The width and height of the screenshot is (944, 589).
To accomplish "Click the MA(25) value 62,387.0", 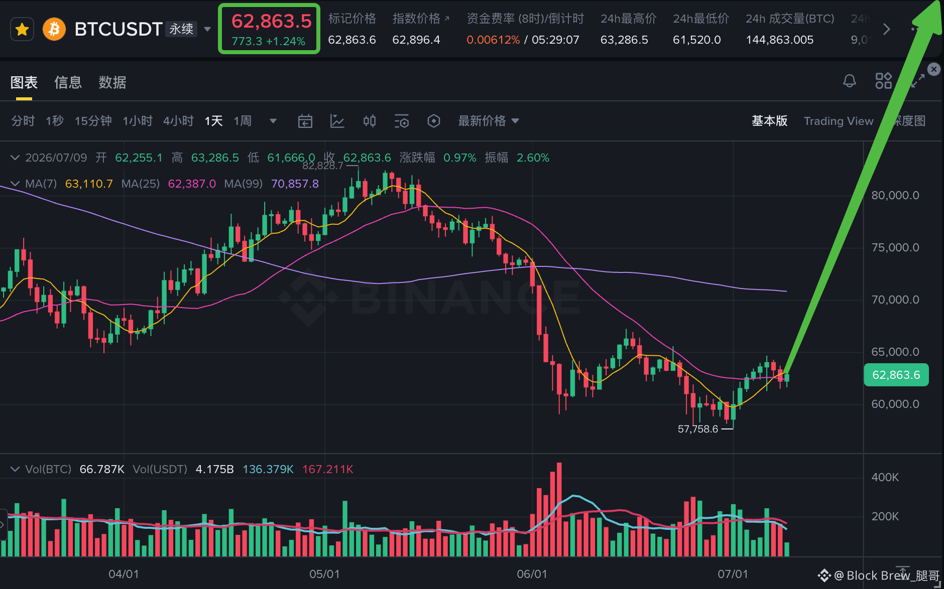I will point(192,184).
